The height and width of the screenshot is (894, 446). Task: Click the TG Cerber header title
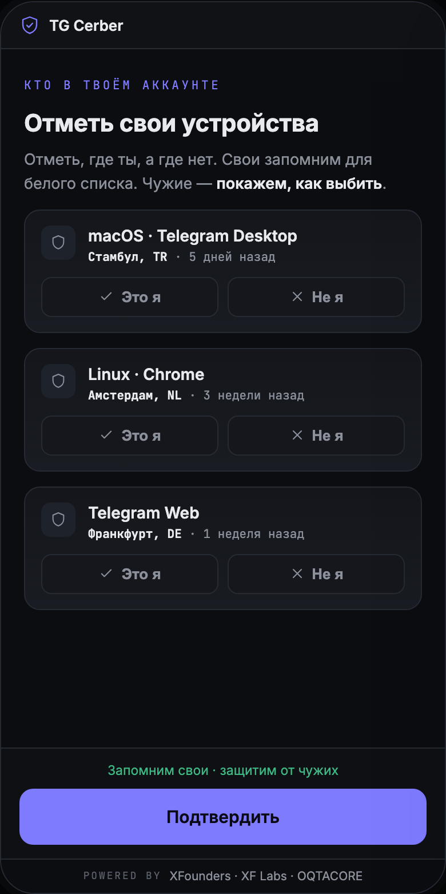click(x=86, y=26)
